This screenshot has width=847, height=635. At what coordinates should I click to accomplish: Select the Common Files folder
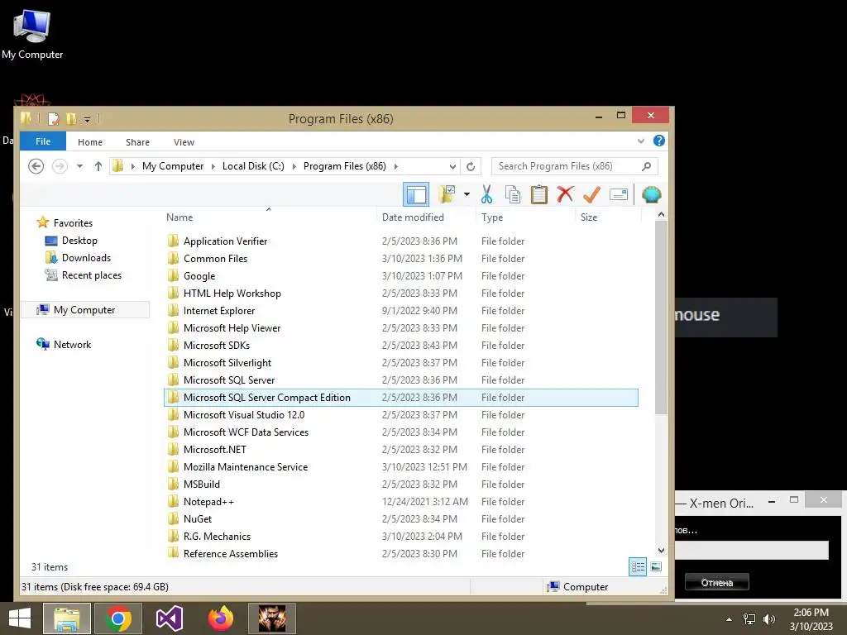(x=400, y=258)
